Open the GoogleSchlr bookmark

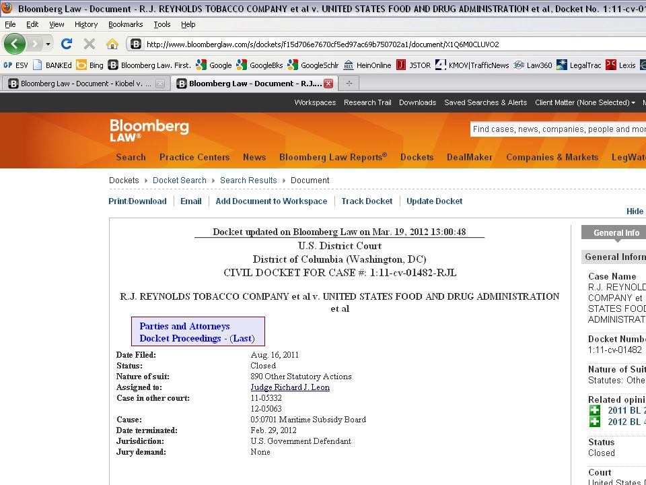click(313, 65)
